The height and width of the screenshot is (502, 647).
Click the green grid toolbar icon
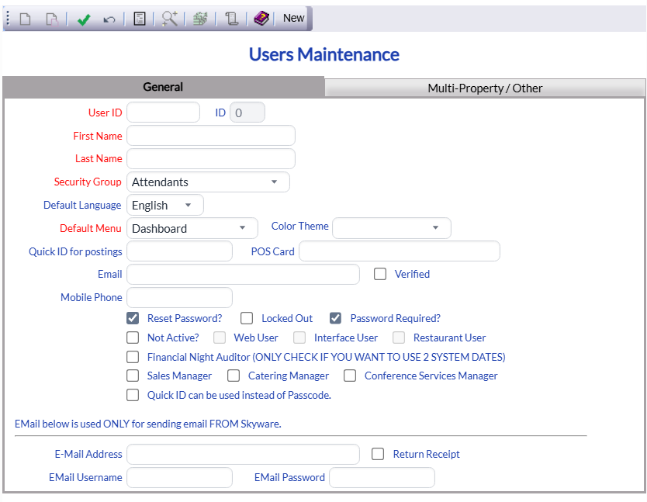coord(200,19)
